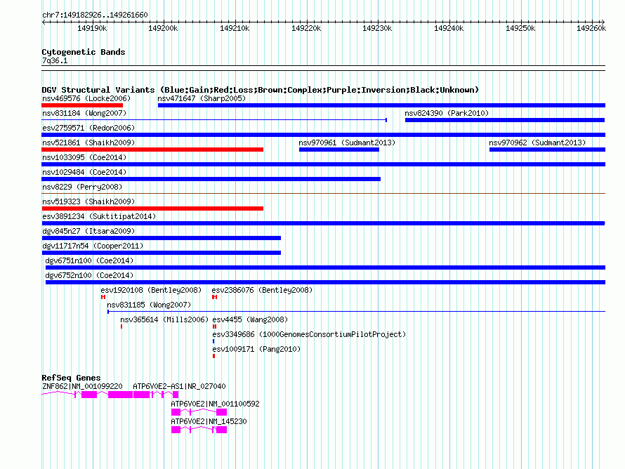Image resolution: width=625 pixels, height=469 pixels.
Task: Click nsv365614 (Mills2006) label
Action: click(x=164, y=319)
